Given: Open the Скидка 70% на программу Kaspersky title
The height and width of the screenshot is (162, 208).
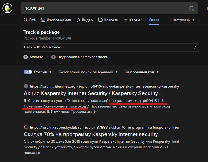Looking at the screenshot, I should (93, 134).
